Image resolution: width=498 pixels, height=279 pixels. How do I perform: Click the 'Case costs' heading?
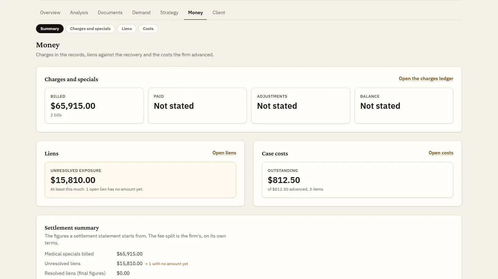(275, 154)
